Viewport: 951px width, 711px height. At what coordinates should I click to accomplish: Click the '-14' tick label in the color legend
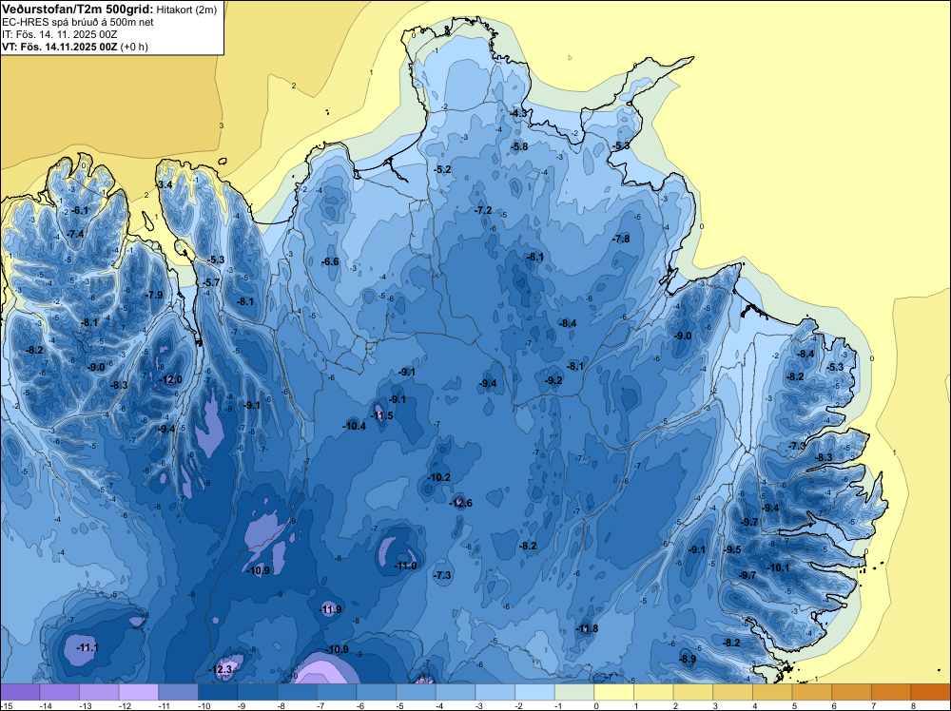coord(45,705)
